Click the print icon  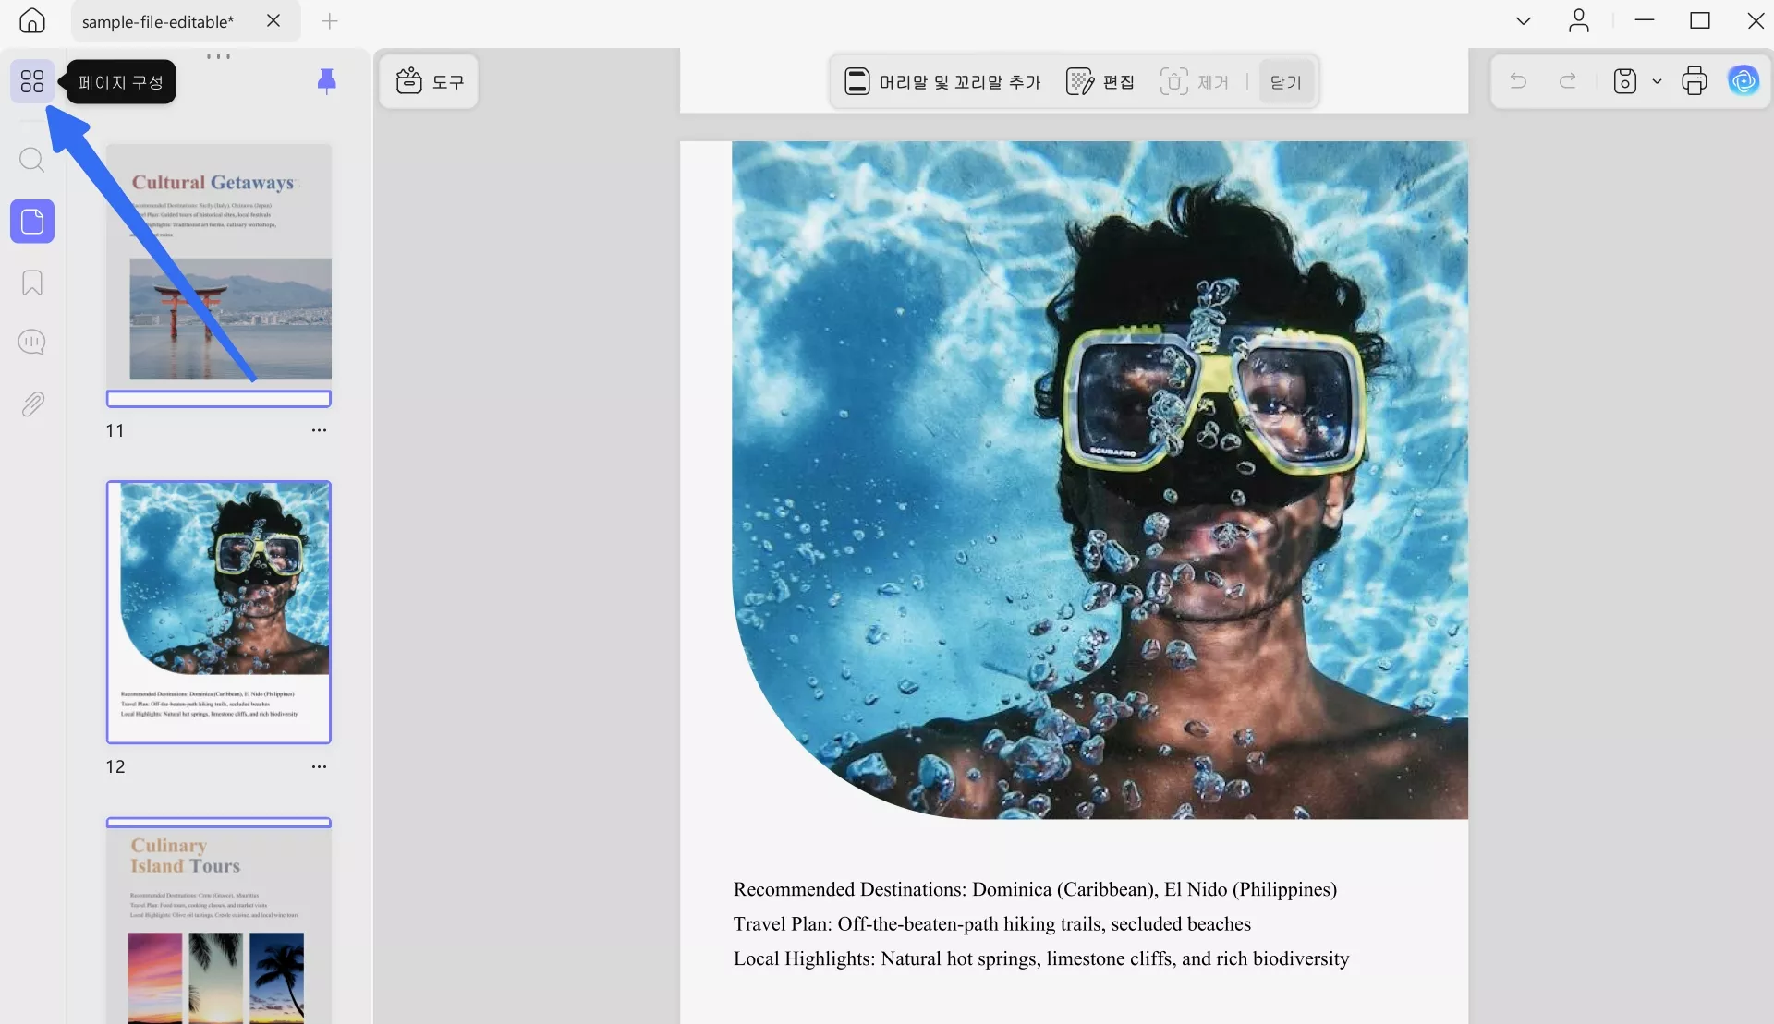[1694, 81]
